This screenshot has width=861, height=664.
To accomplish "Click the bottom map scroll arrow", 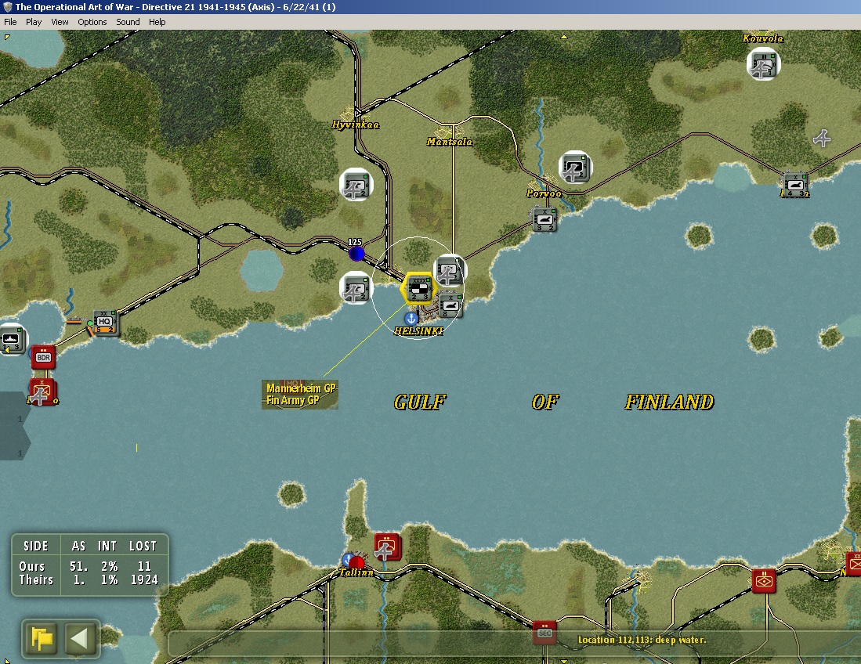I will coord(563,661).
